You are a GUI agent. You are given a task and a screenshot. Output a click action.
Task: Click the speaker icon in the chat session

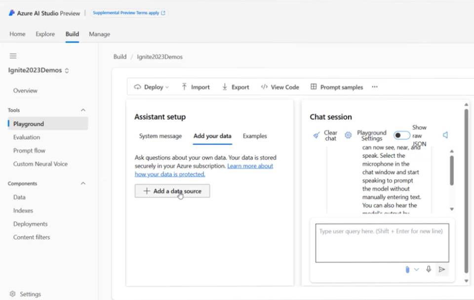pos(445,134)
